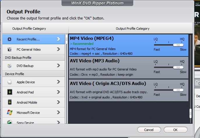Click AVI MP3 Audio quality slider handle
This screenshot has height=138, width=200.
[178, 68]
